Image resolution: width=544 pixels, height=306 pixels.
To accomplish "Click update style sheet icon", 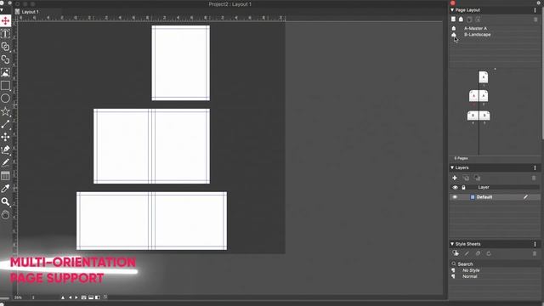I will coord(489,253).
